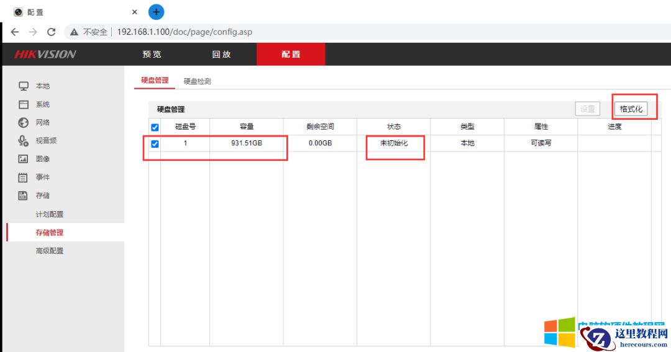Screen dimensions: 671x352
Task: Open 图像 settings in sidebar
Action: click(x=43, y=159)
